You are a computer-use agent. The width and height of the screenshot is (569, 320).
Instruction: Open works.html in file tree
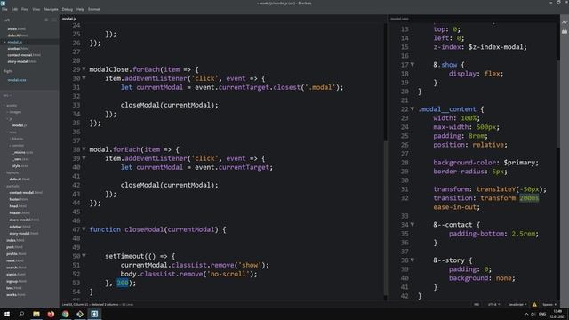point(16,294)
